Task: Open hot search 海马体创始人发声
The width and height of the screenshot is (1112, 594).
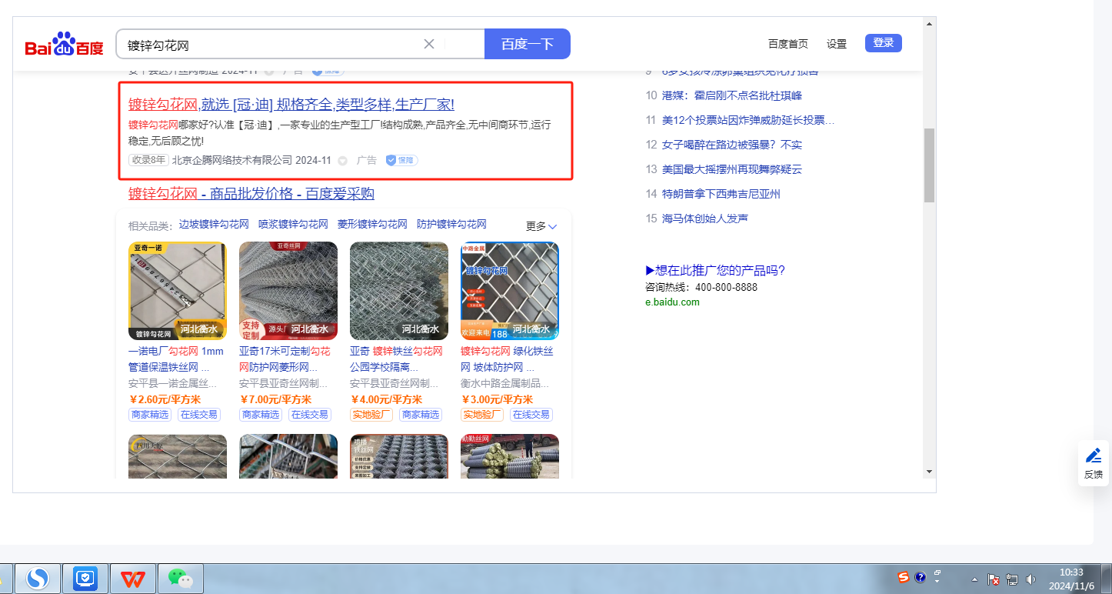Action: coord(705,219)
